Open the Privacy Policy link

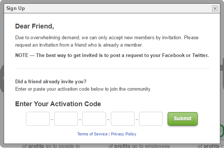click(123, 134)
